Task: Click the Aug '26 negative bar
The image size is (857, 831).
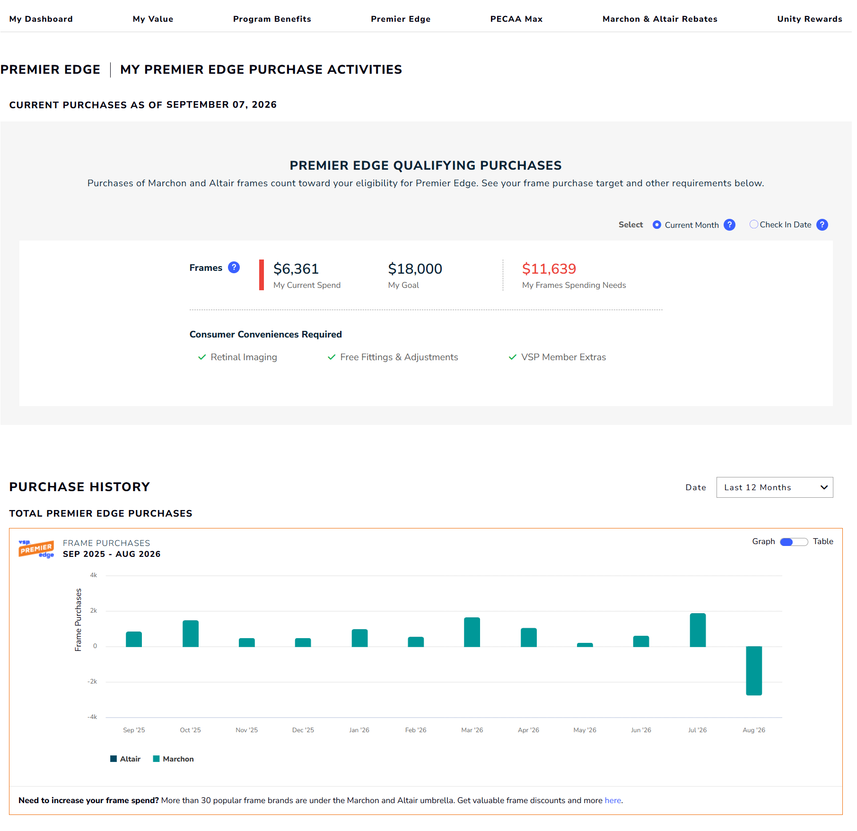Action: click(754, 671)
